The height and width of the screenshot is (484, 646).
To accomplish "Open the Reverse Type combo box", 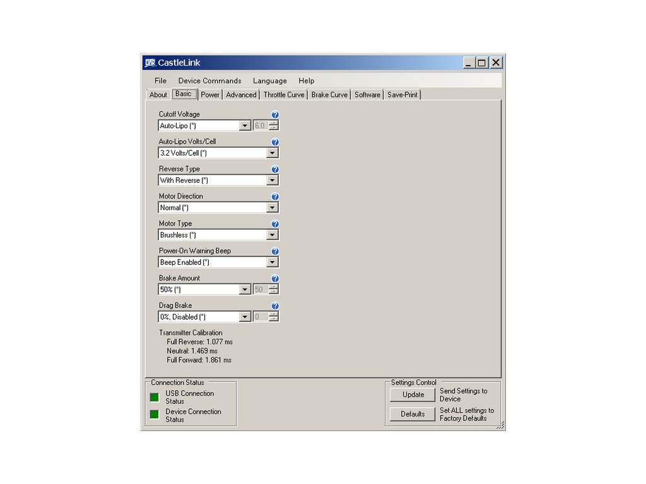I will pos(272,180).
